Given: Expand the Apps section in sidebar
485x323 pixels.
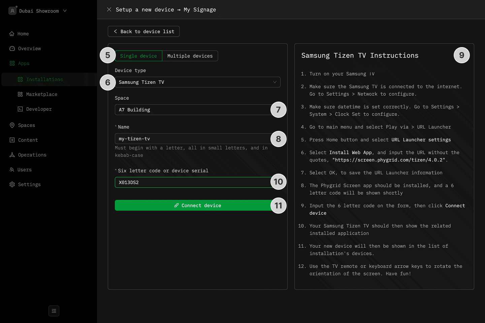Looking at the screenshot, I should [24, 63].
